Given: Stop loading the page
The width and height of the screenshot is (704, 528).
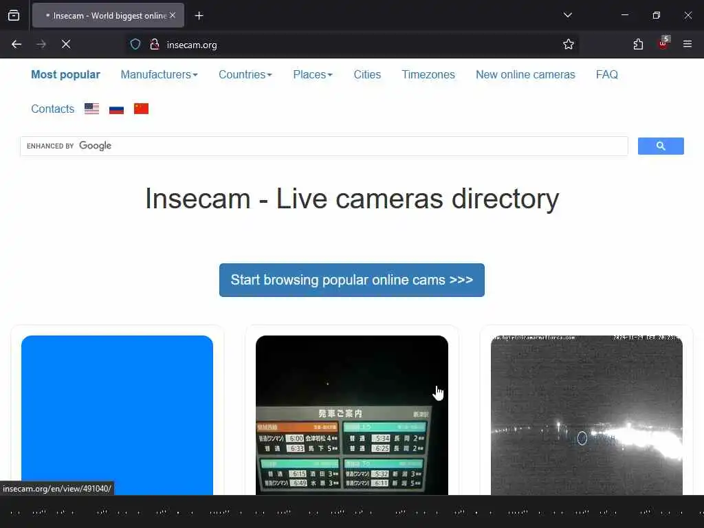Looking at the screenshot, I should [66, 44].
